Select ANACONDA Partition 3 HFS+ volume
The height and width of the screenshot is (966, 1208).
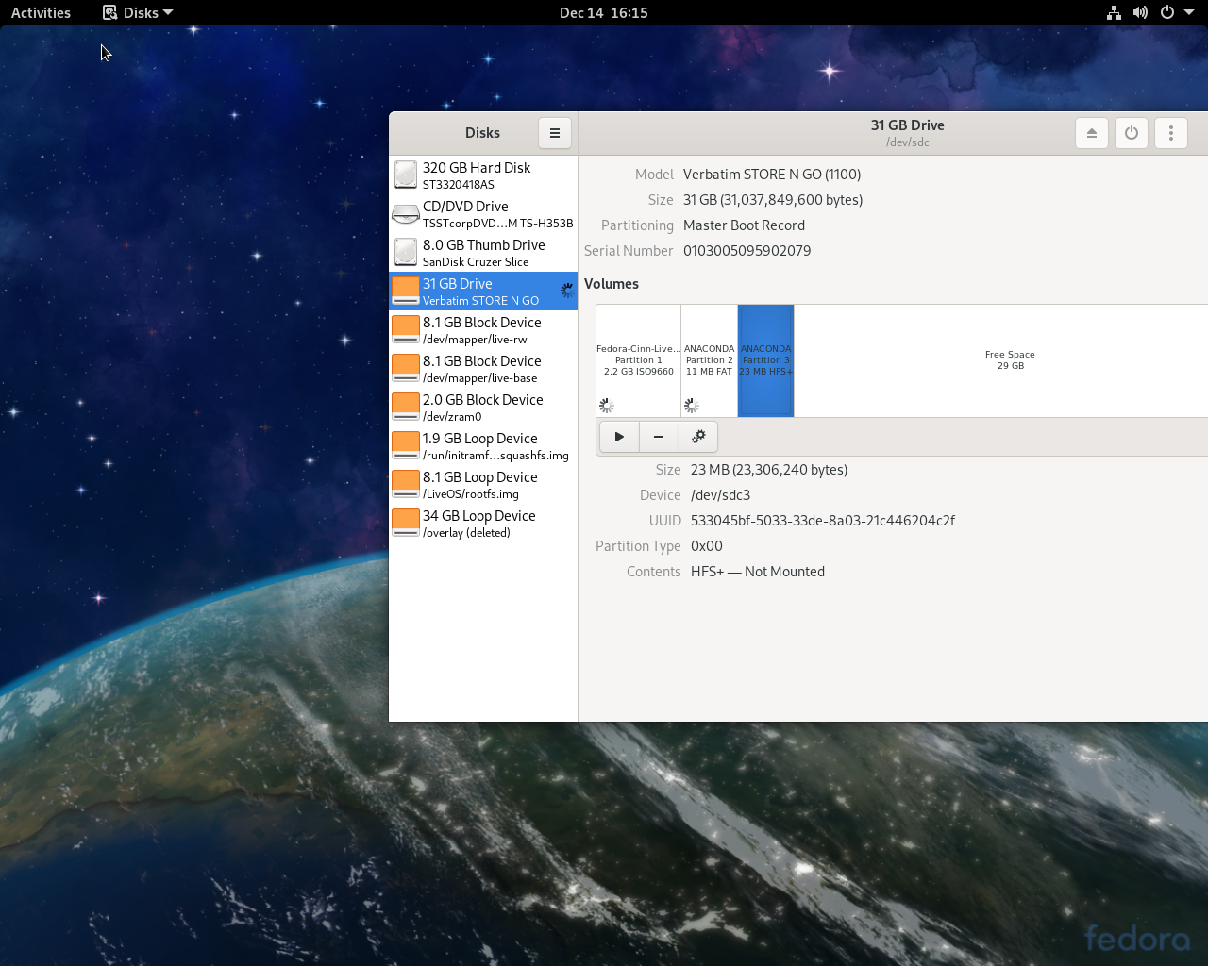(765, 360)
